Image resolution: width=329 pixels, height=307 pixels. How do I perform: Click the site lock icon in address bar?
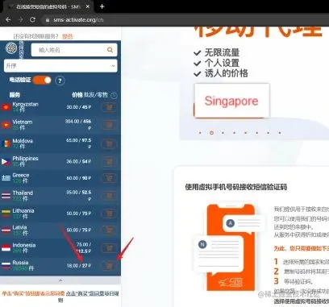tap(48, 20)
